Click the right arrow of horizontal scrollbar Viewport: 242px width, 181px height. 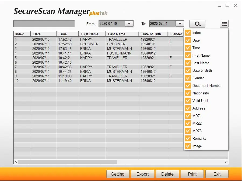[x=226, y=162]
